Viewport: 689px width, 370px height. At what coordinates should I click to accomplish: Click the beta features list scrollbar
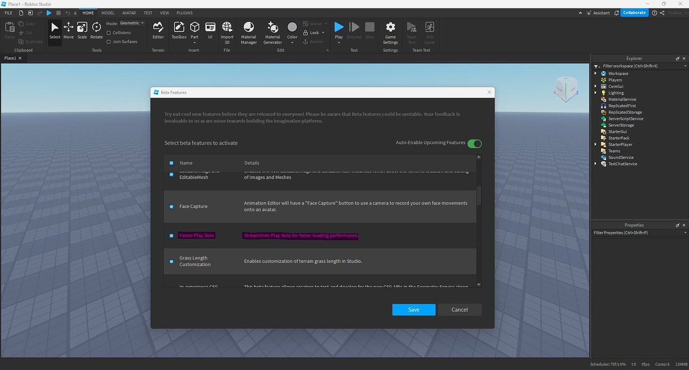479,195
